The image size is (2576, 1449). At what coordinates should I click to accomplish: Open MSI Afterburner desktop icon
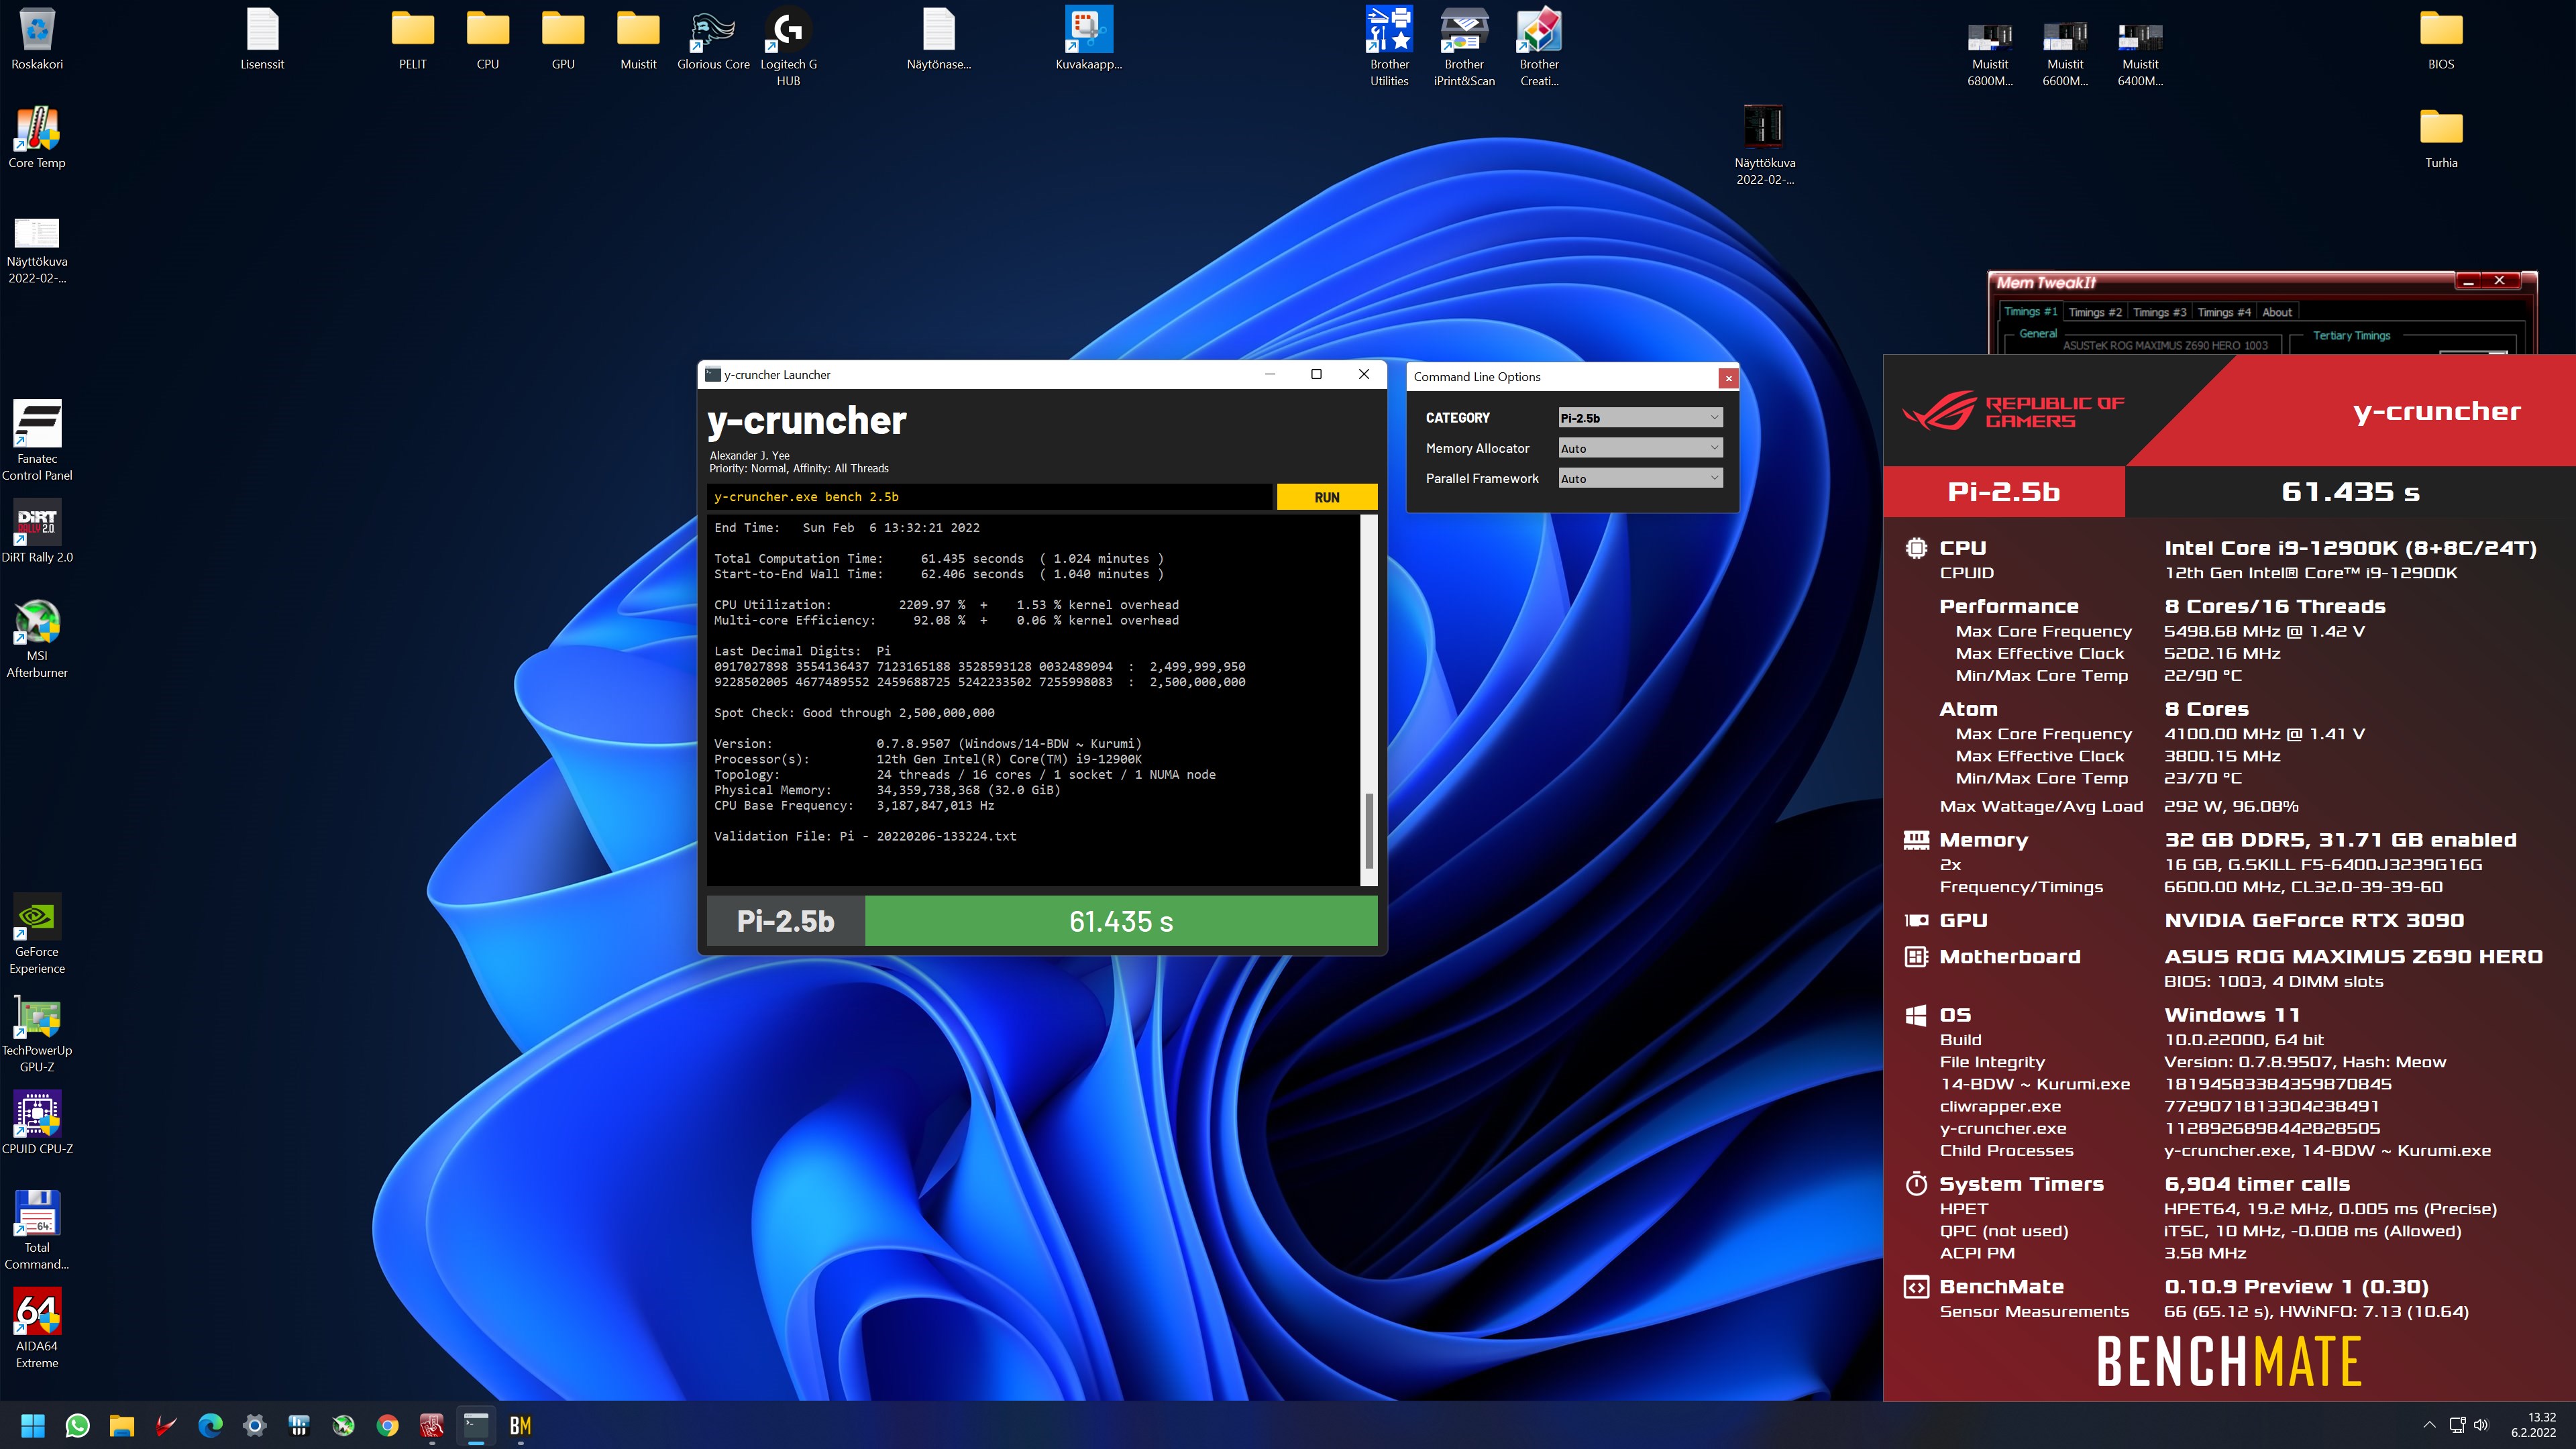coord(37,638)
